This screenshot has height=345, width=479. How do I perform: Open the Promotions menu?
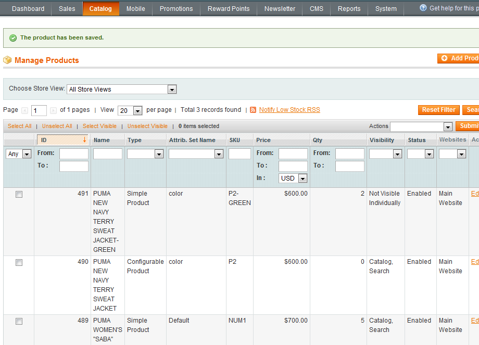pyautogui.click(x=177, y=8)
